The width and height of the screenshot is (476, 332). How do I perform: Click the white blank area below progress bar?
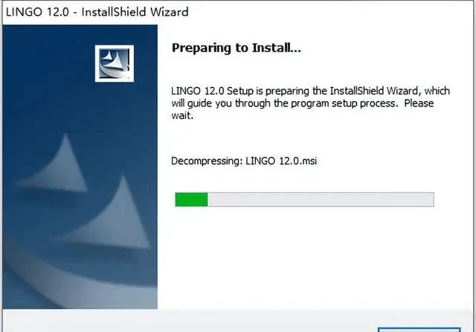(x=315, y=258)
